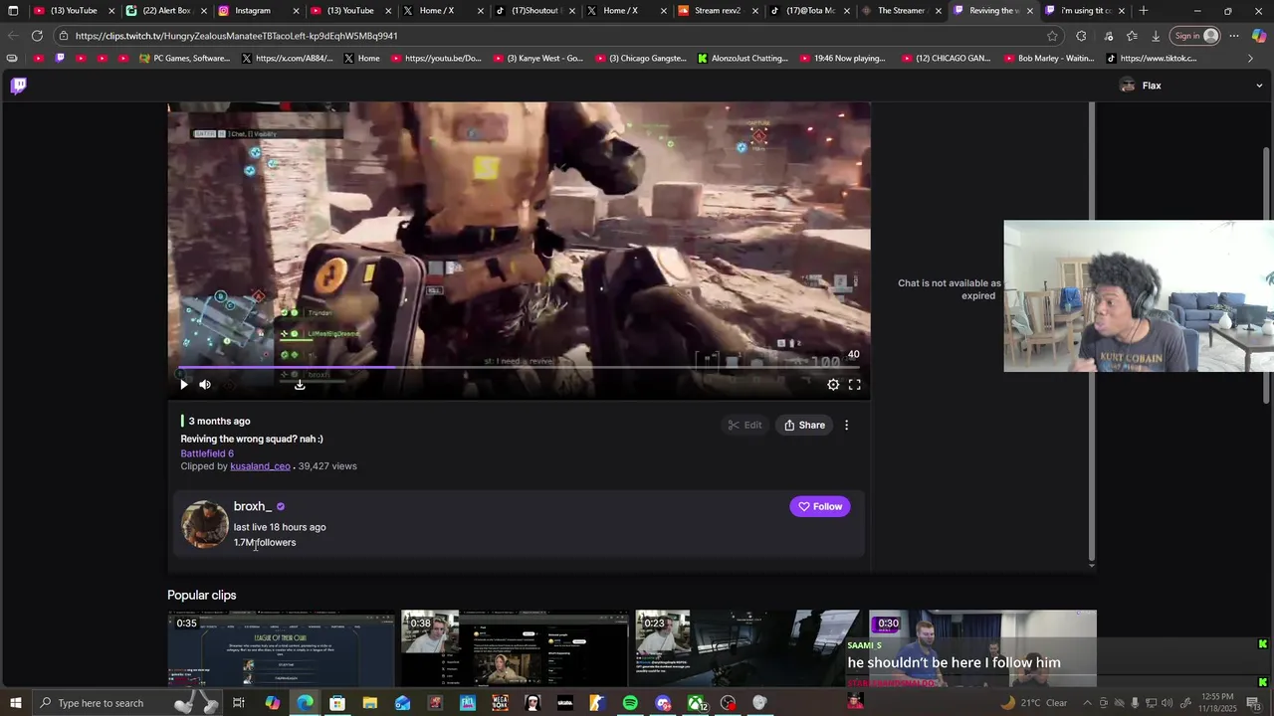Click the Edit clip button

[743, 426]
